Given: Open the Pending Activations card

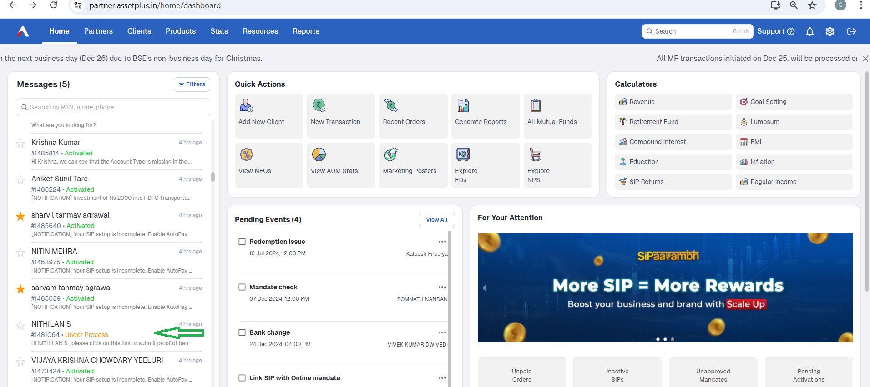Looking at the screenshot, I should coord(809,373).
